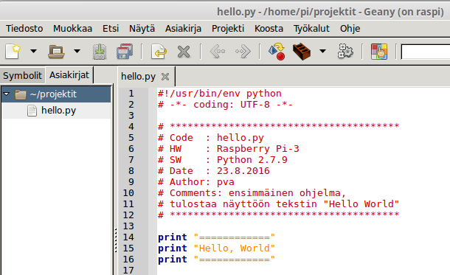Click the shebang line '#!/usr/bin/env python'
Viewport: 450px width, 275px height.
(220, 94)
